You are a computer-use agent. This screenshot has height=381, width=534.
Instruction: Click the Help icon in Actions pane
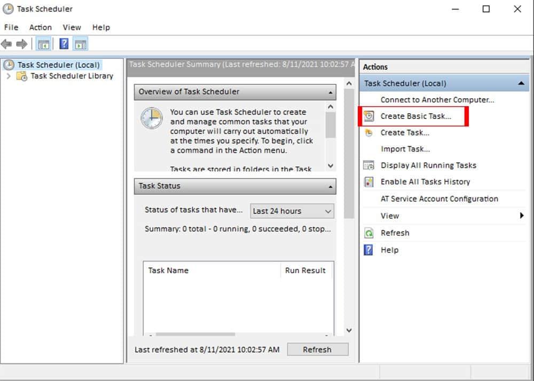pyautogui.click(x=368, y=250)
